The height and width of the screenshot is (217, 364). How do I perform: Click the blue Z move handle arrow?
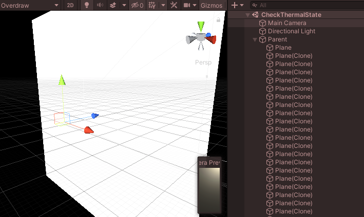(95, 116)
